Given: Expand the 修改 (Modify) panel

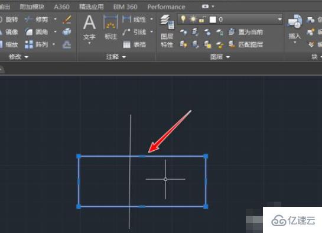Looking at the screenshot, I should point(18,57).
